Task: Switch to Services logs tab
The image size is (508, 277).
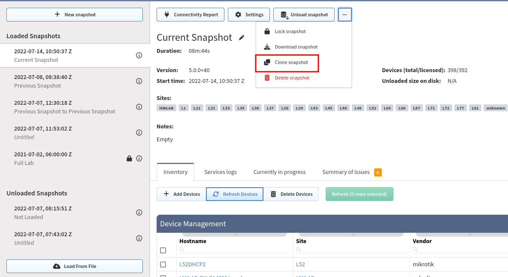Action: click(x=220, y=172)
